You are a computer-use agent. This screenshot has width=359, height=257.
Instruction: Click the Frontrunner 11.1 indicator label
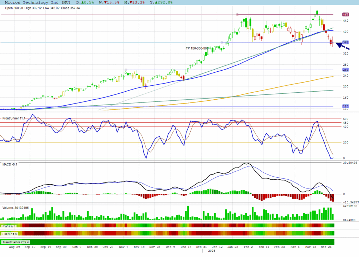pos(14,119)
